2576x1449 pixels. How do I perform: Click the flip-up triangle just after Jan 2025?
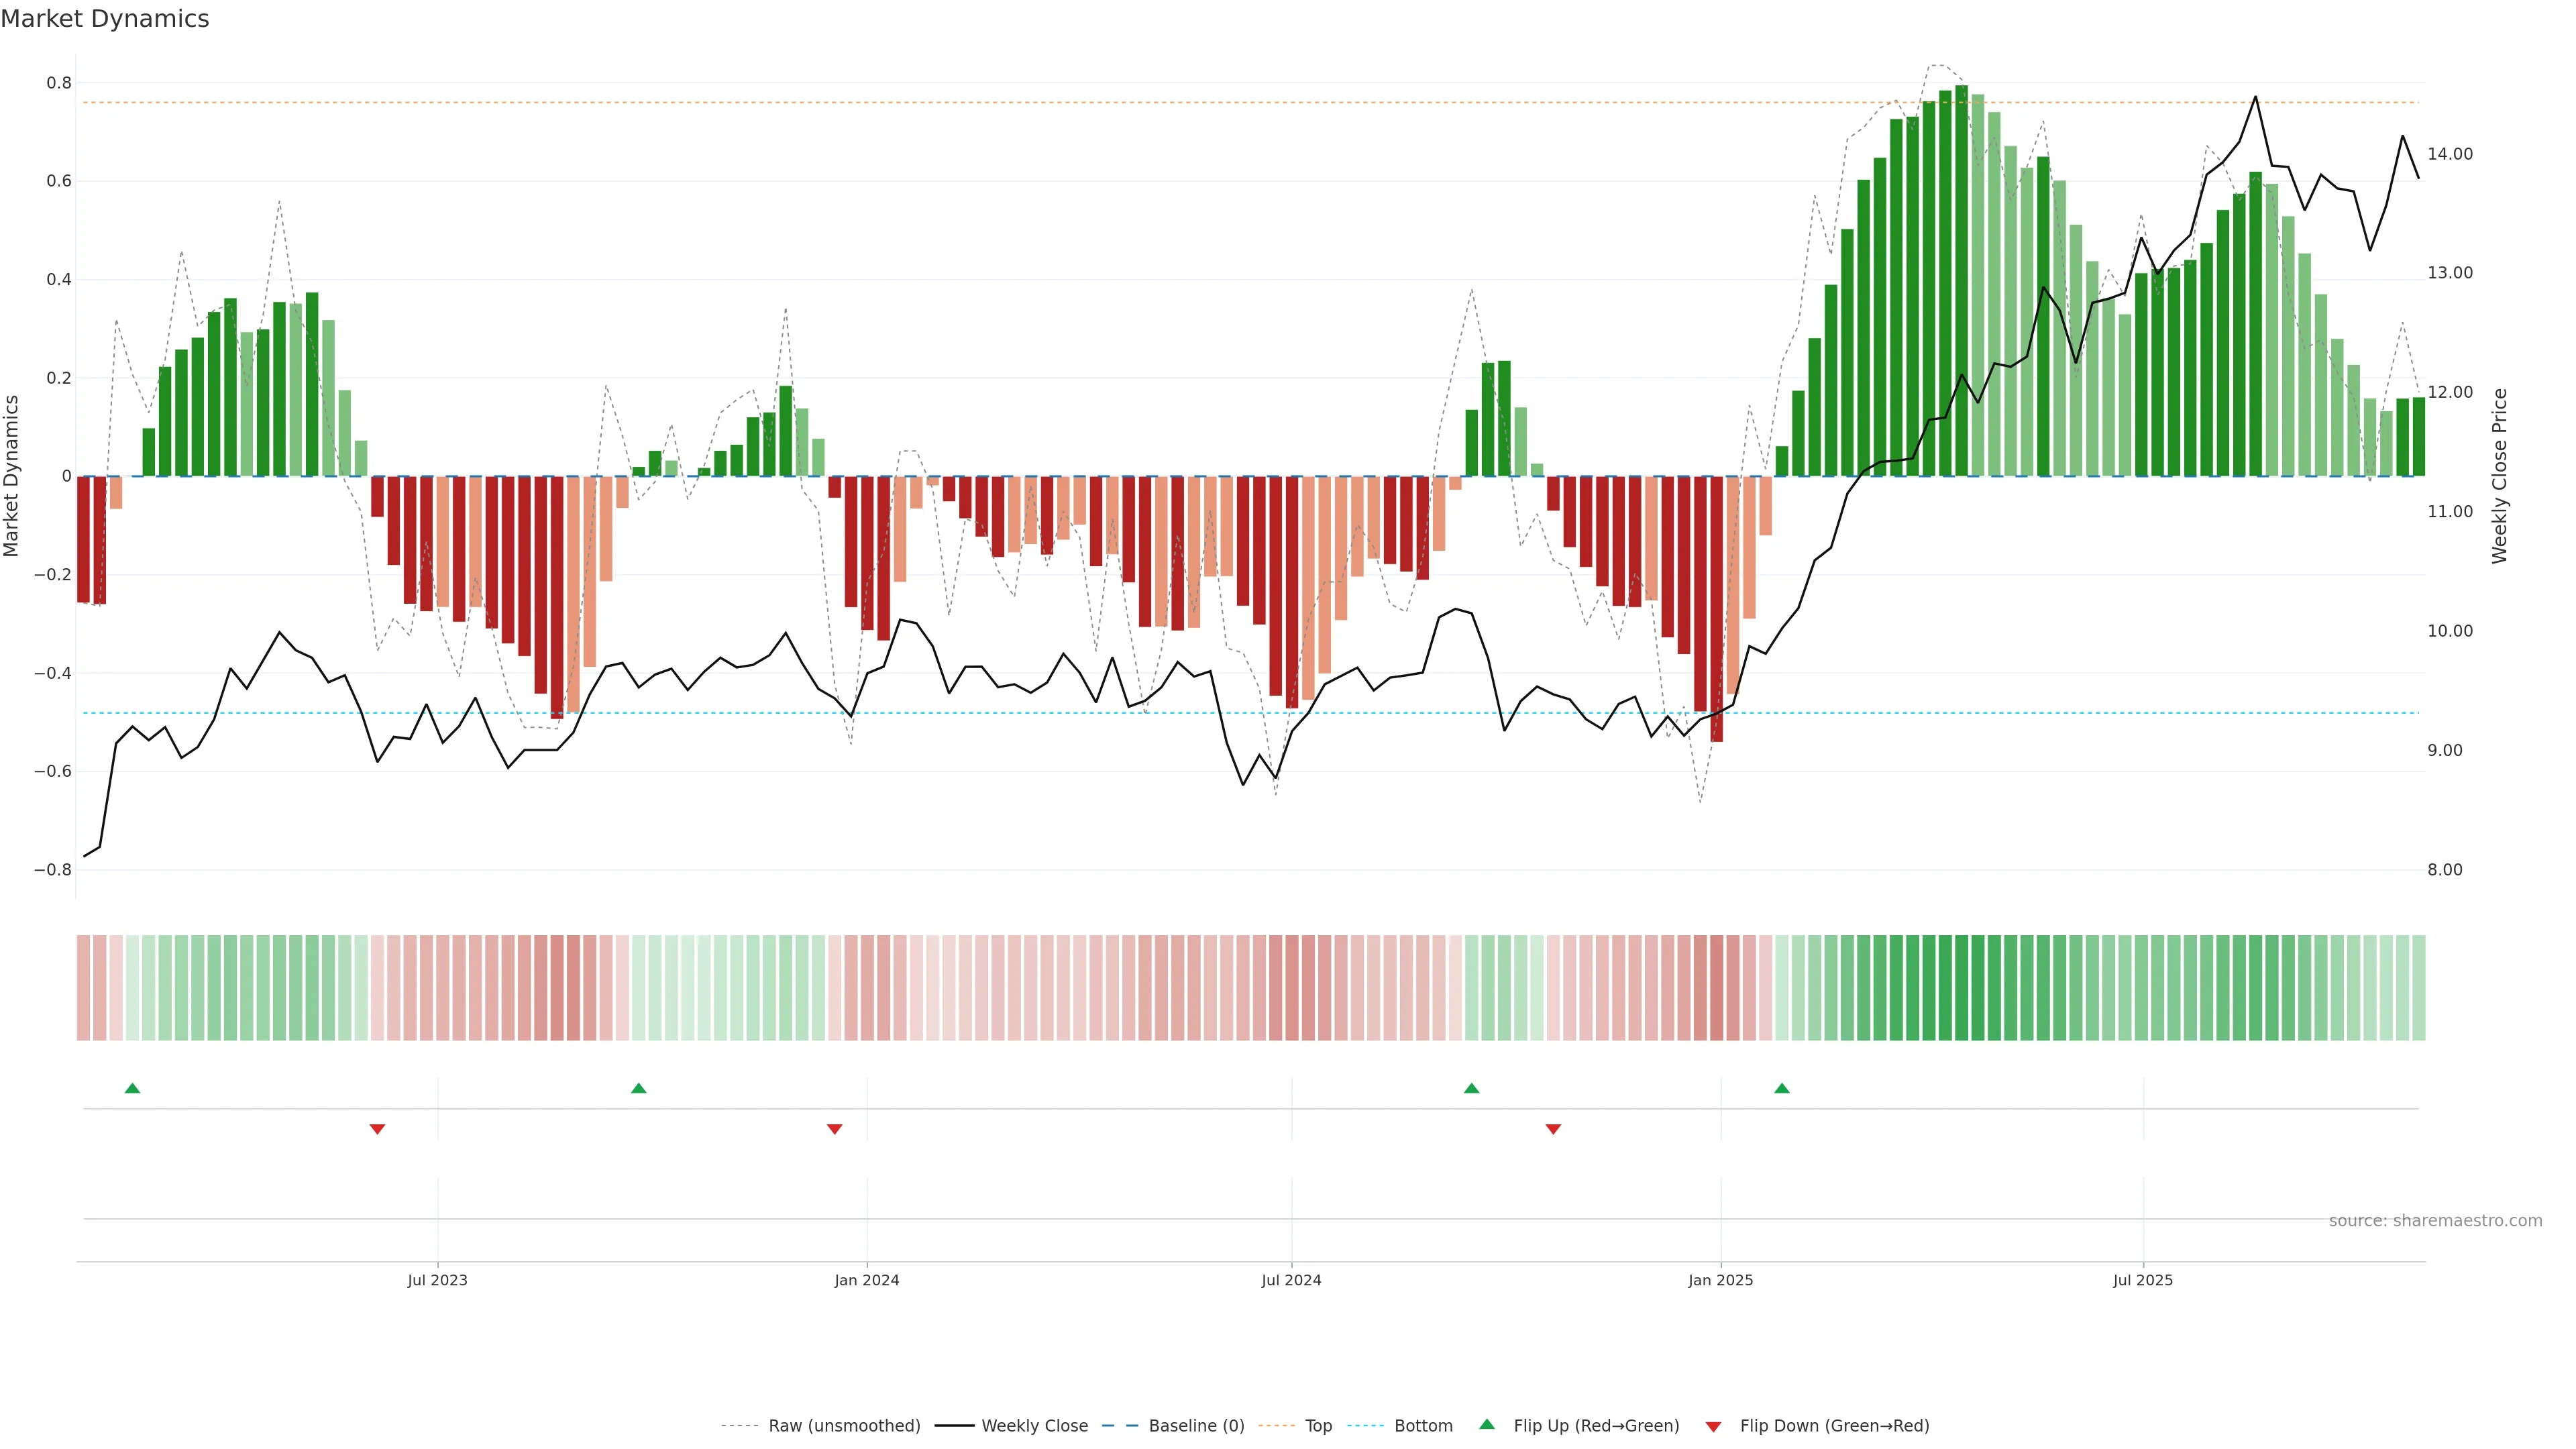click(1782, 1088)
